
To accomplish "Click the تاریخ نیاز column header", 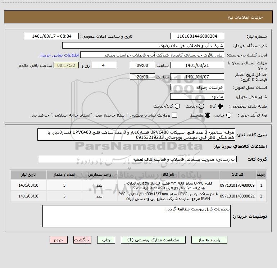I will click(x=28, y=174).
